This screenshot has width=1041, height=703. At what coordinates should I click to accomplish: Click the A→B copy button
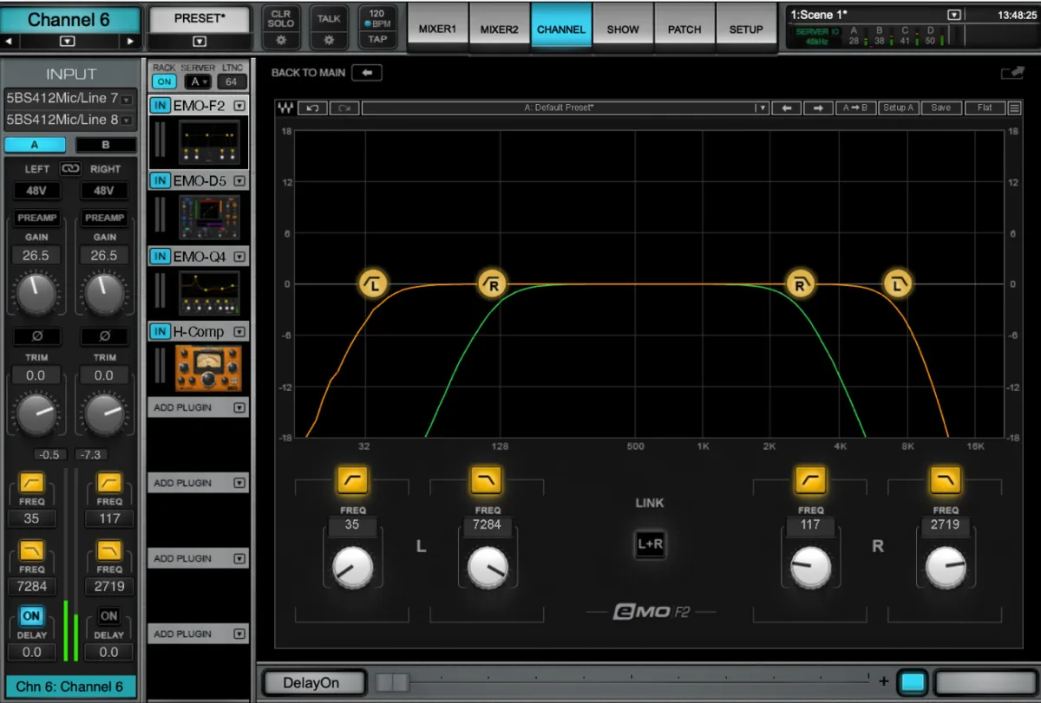click(x=854, y=108)
